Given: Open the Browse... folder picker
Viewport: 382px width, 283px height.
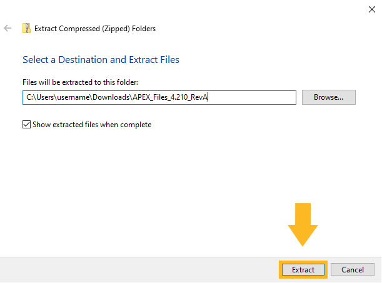Looking at the screenshot, I should pos(328,97).
